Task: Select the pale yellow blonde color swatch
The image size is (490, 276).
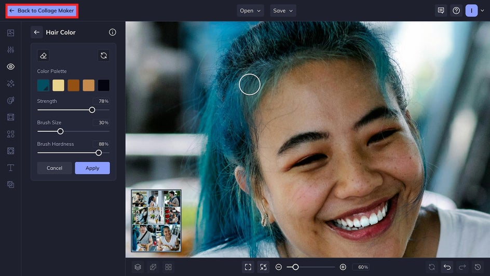Action: click(x=59, y=85)
